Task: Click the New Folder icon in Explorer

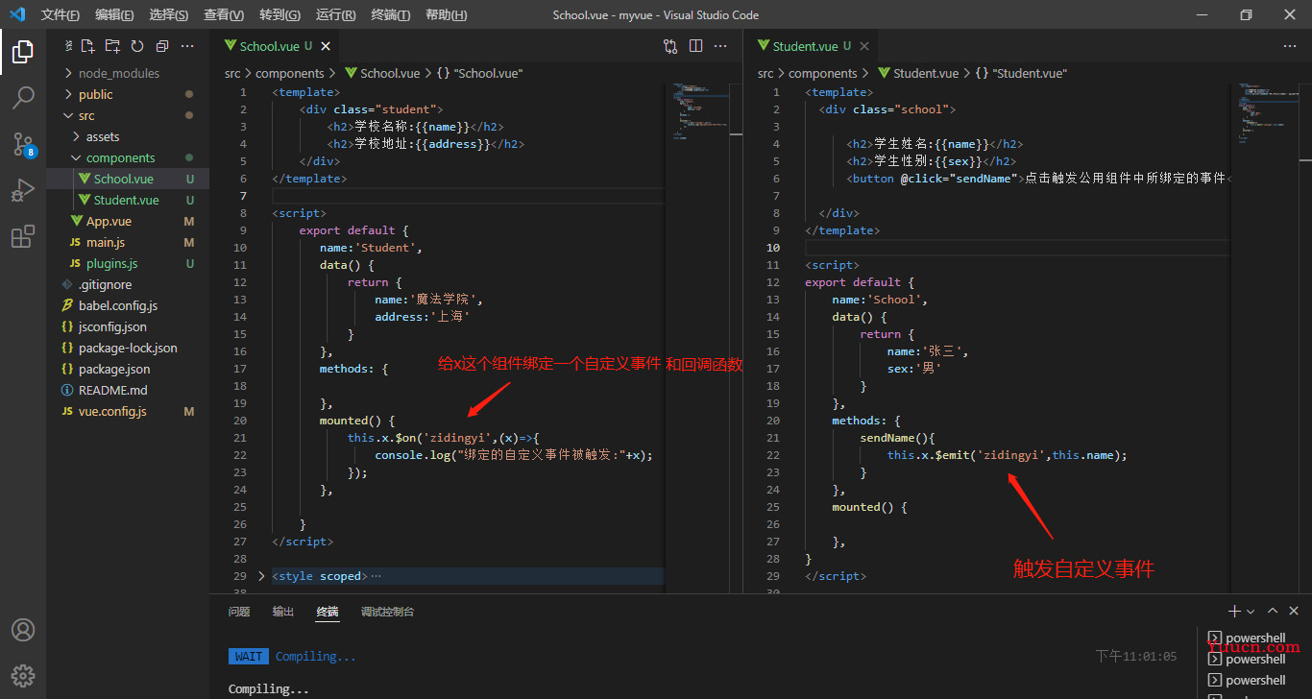Action: click(112, 46)
